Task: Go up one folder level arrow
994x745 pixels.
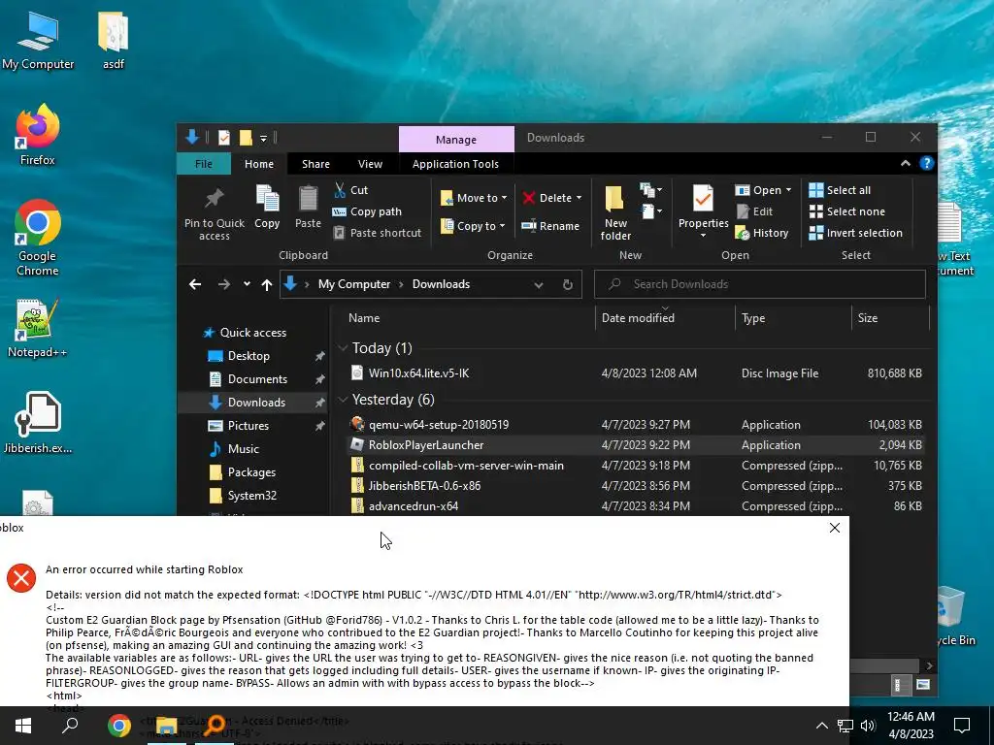Action: click(x=267, y=284)
